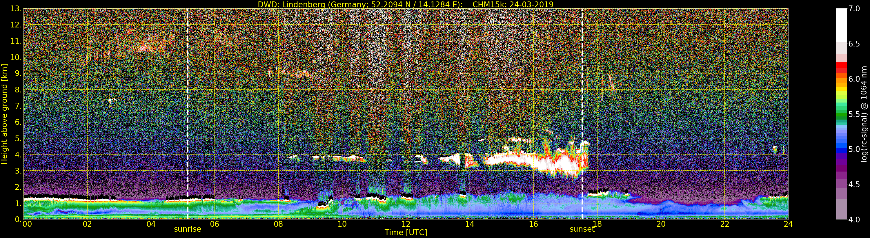Click height axis tick label '9.'

coord(18,73)
